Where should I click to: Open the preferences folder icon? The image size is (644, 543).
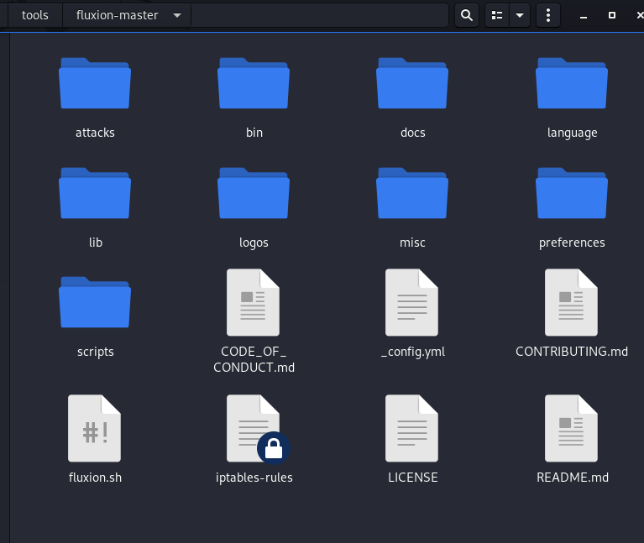coord(572,193)
